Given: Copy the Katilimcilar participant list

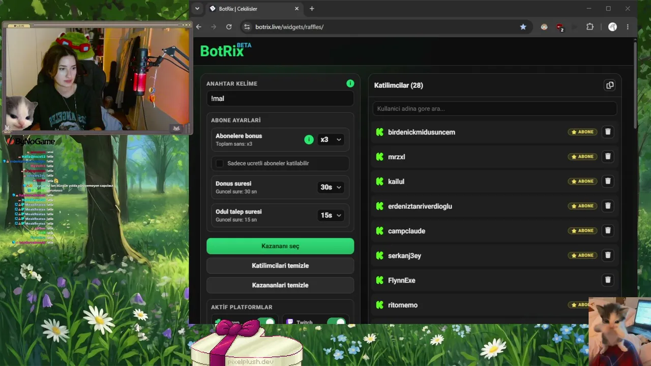Looking at the screenshot, I should (610, 85).
